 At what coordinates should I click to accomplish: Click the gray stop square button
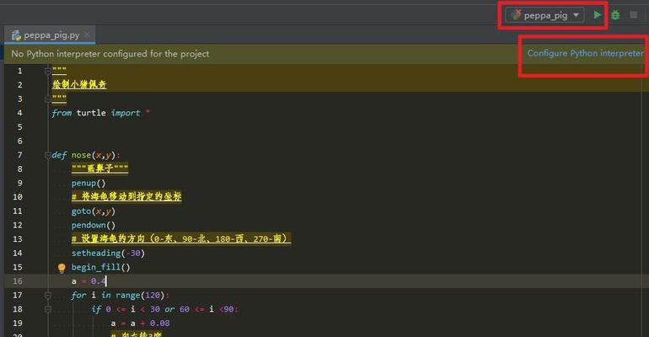pos(633,15)
